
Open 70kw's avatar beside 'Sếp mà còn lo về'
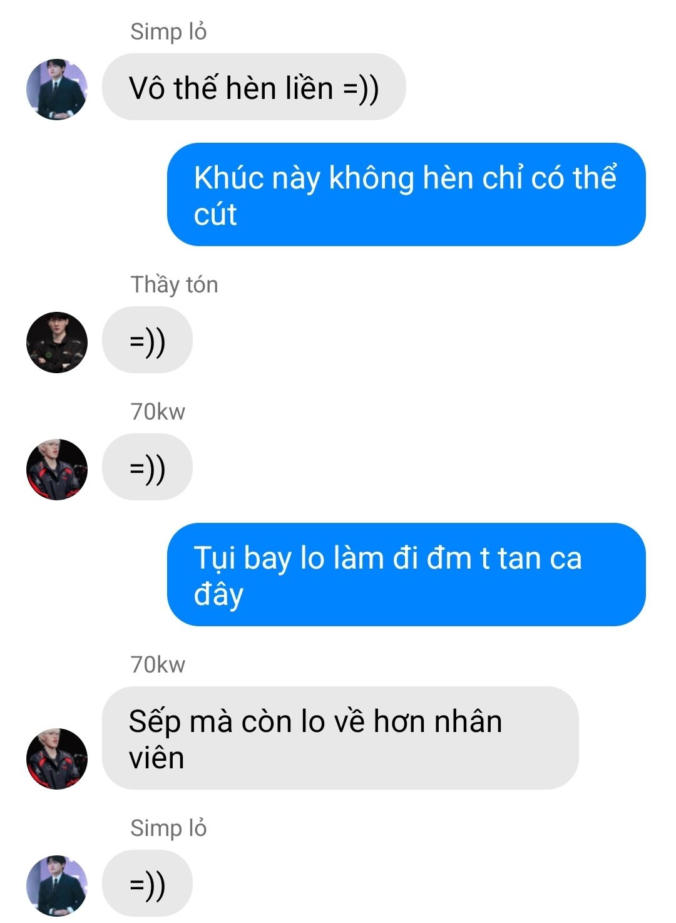point(57,758)
